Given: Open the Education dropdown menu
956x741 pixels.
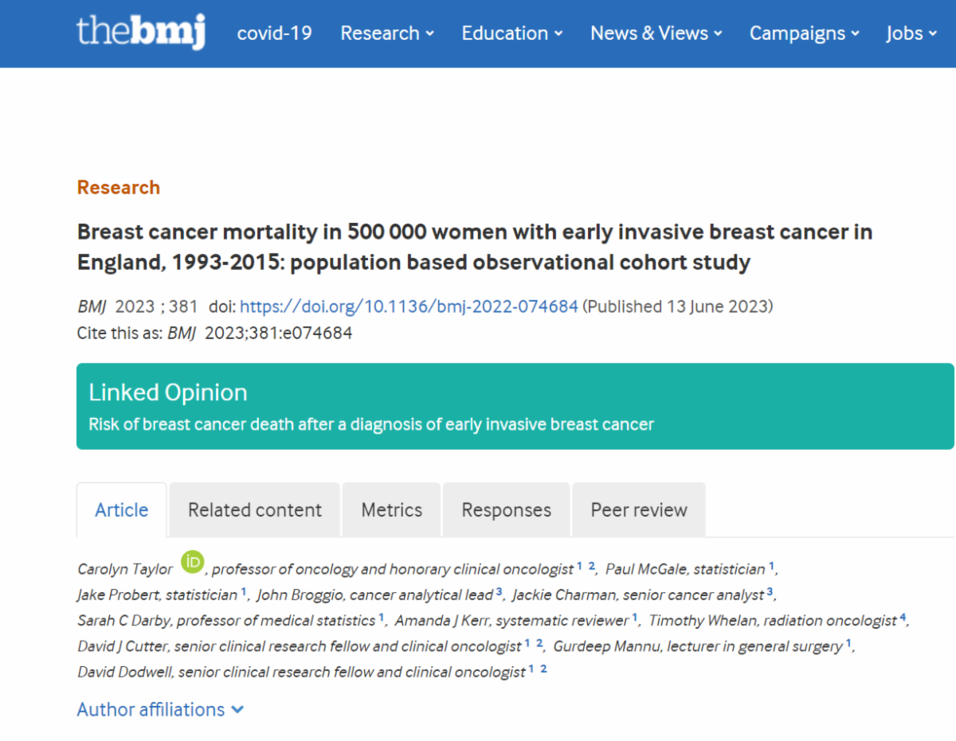Looking at the screenshot, I should coord(512,33).
